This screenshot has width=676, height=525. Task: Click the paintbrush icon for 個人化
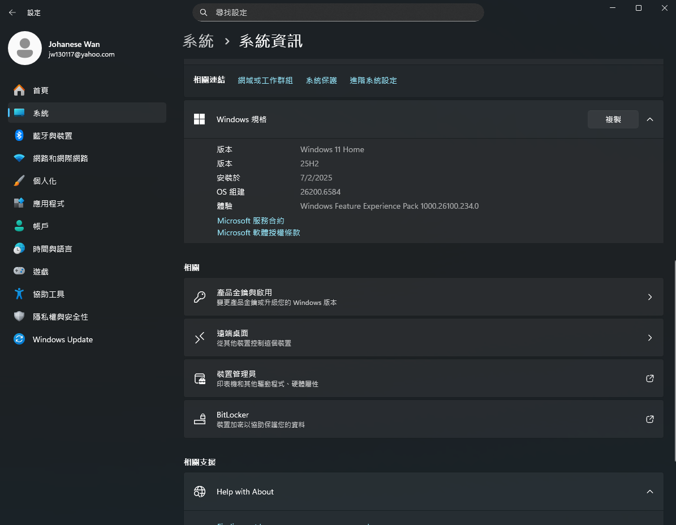tap(19, 180)
